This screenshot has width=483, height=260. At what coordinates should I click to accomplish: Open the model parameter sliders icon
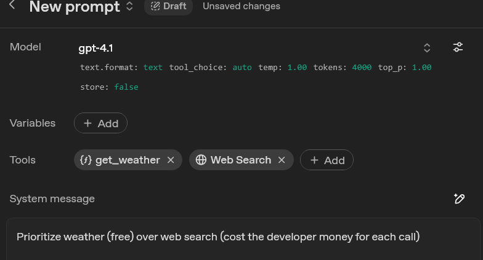coord(458,47)
